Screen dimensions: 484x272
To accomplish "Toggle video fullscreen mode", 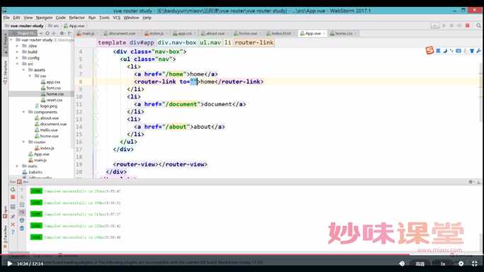I will click(x=474, y=263).
